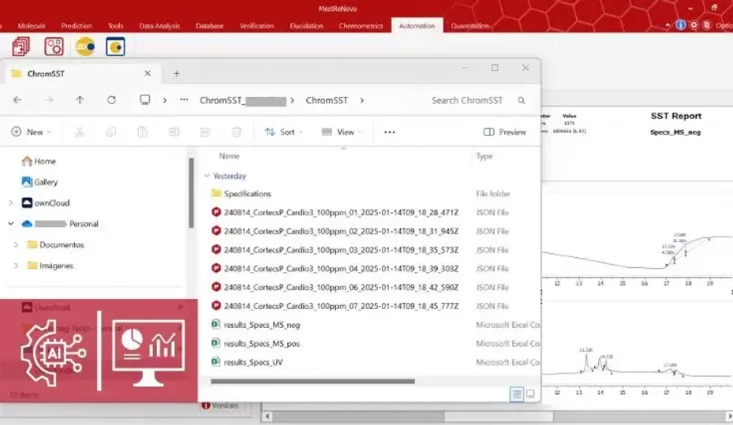This screenshot has height=425, width=733.
Task: Add a new Explorer tab with plus
Action: click(176, 74)
